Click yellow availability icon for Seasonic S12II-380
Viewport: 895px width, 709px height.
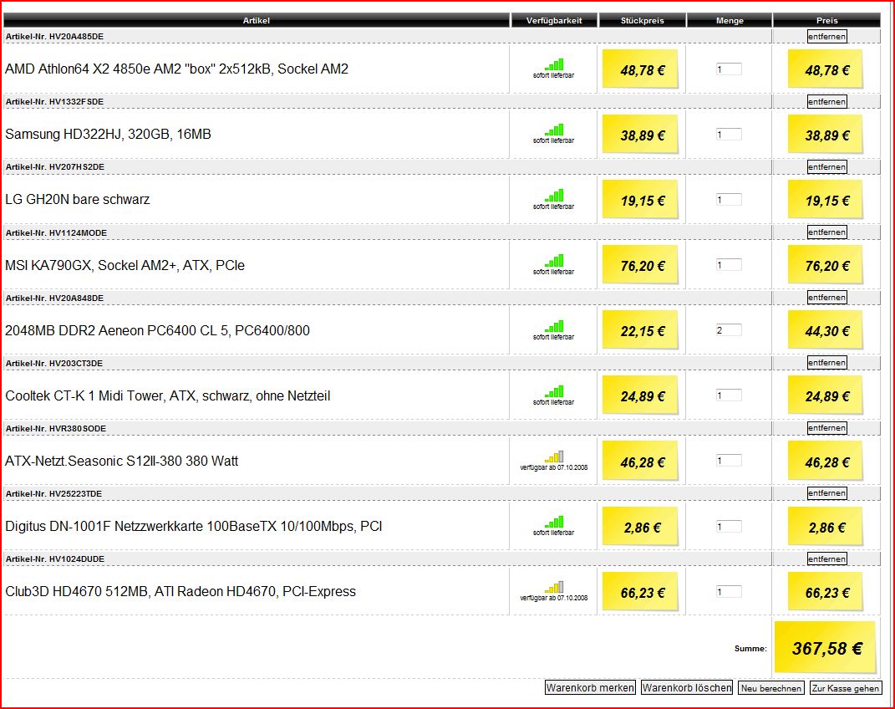click(x=554, y=457)
